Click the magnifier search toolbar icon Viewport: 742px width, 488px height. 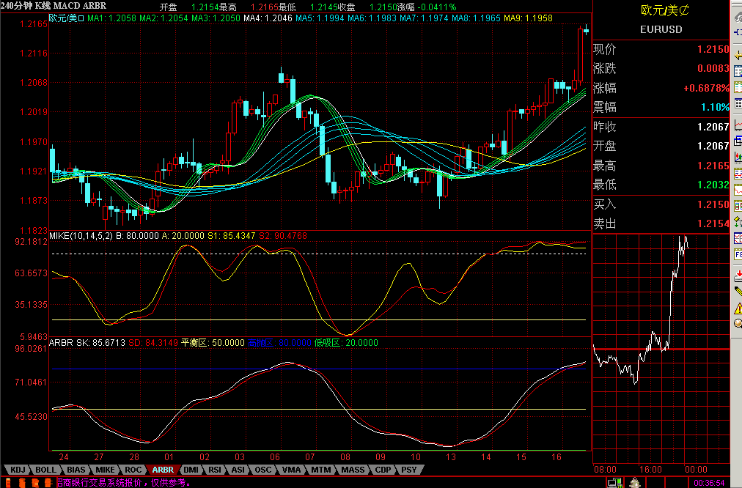pyautogui.click(x=738, y=323)
